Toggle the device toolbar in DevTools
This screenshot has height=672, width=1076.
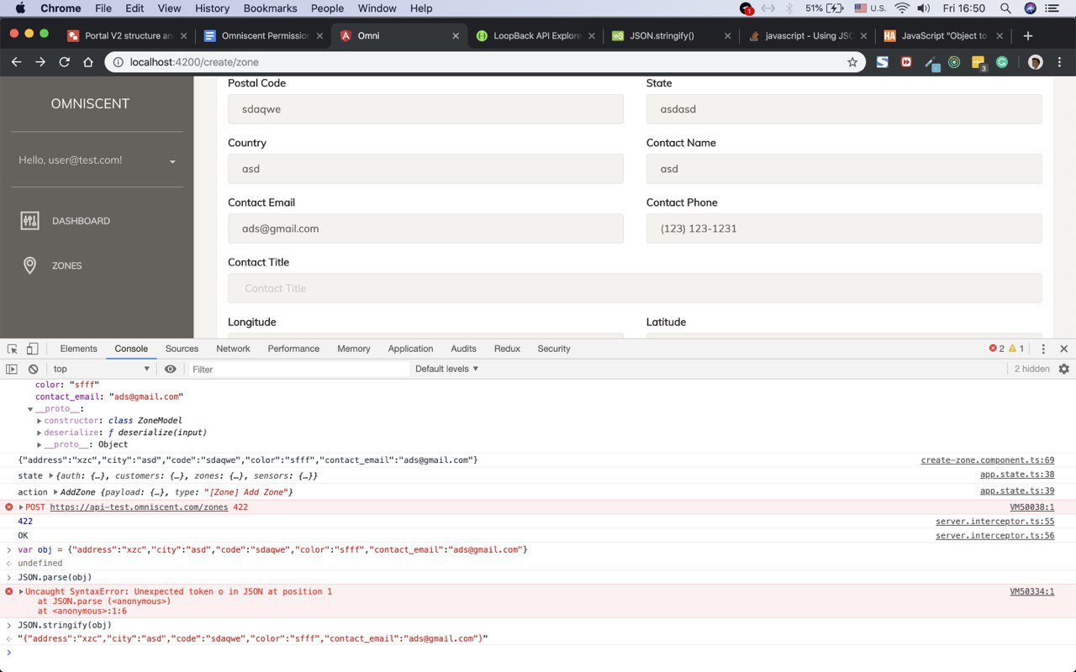32,349
